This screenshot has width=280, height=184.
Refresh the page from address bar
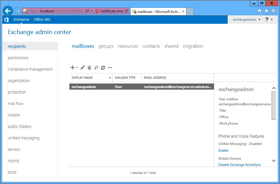coord(126,11)
